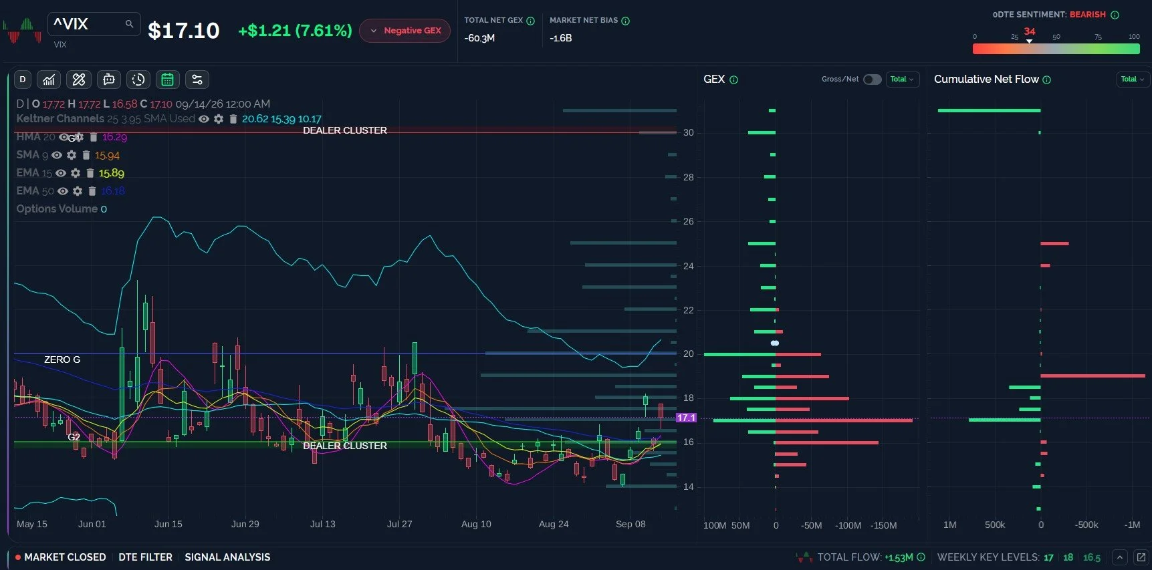Expand the bottom panel chevron-up button
The height and width of the screenshot is (570, 1152).
tap(1120, 557)
